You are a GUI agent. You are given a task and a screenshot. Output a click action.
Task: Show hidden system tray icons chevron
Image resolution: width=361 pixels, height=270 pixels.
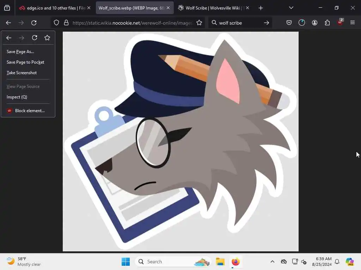[x=273, y=262]
